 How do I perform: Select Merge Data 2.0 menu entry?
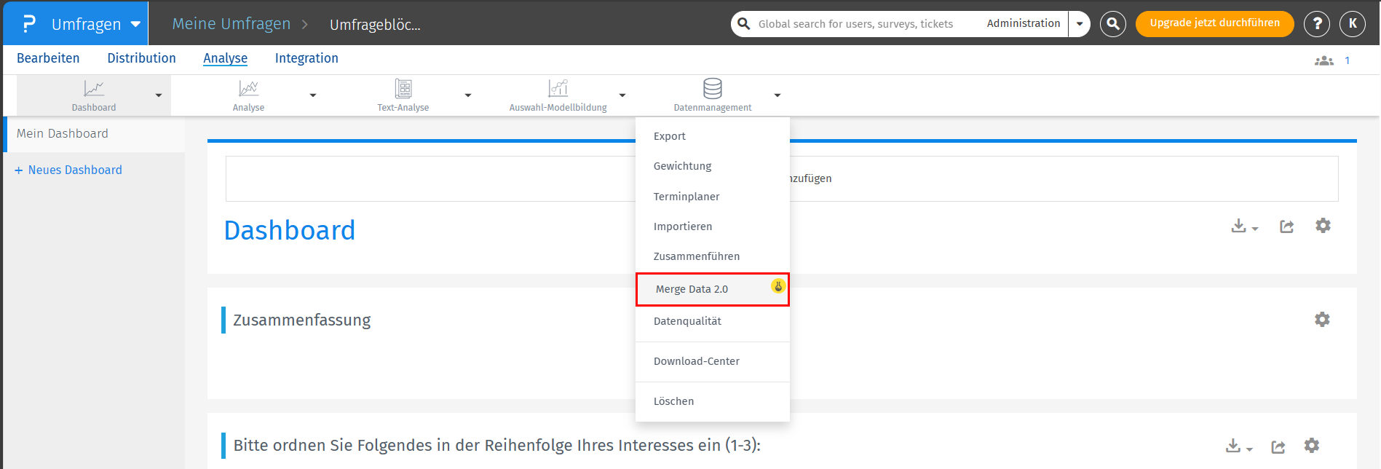692,289
